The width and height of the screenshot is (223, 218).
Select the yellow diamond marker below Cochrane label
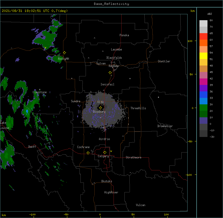coord(88,153)
